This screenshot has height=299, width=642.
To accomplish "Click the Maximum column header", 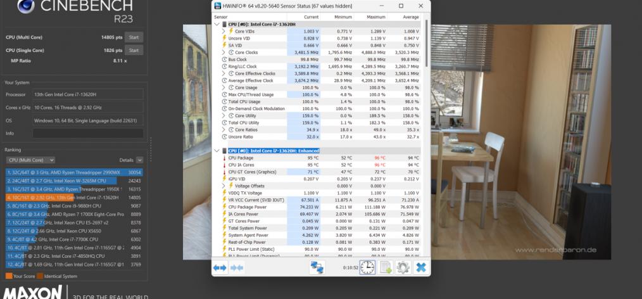I will pos(376,17).
